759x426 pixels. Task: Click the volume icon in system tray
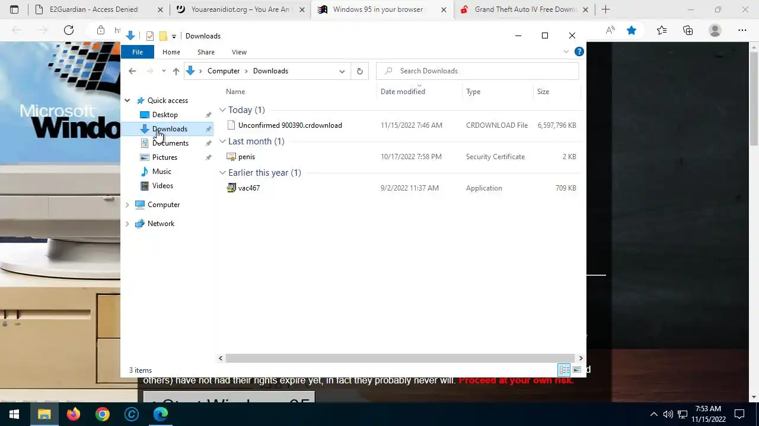point(668,414)
